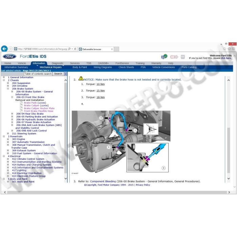Click document icon beside Brake Caliper
This screenshot has width=237, height=237.
[21, 105]
